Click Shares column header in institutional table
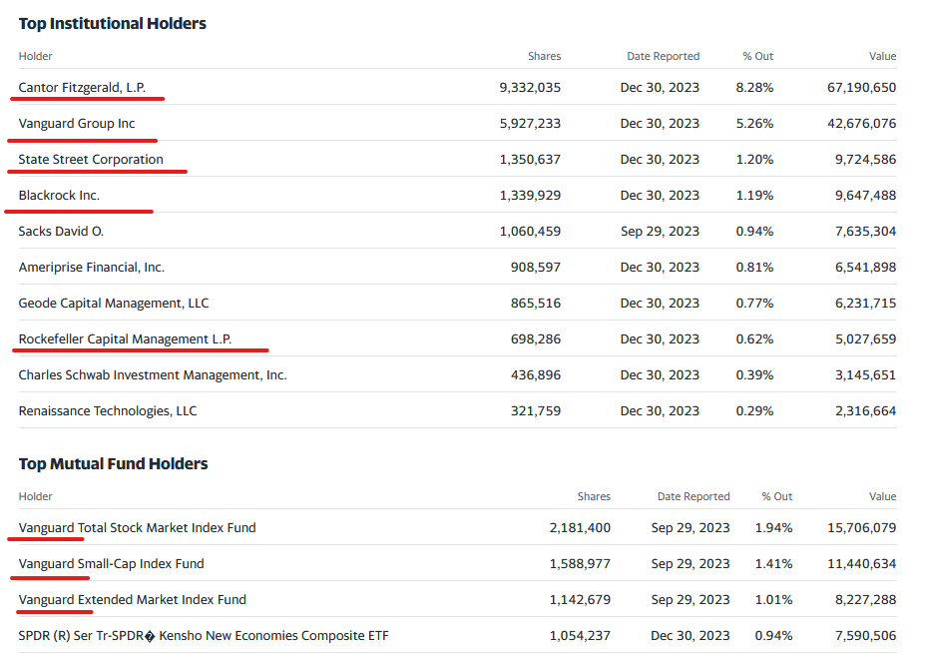Viewport: 927px width, 654px height. (544, 56)
